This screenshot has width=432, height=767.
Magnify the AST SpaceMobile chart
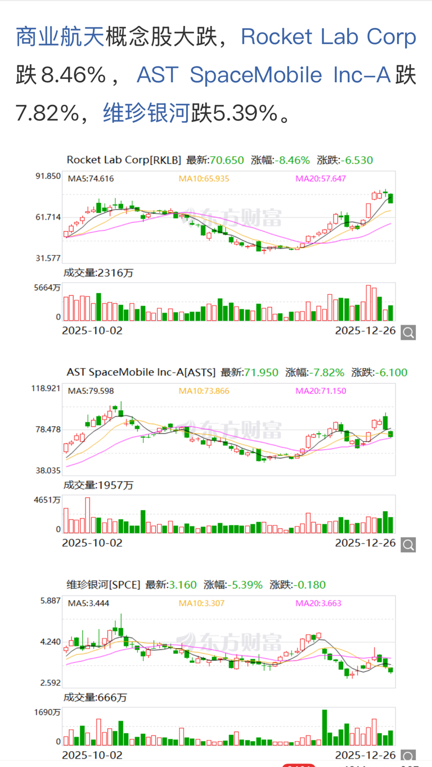click(x=408, y=544)
